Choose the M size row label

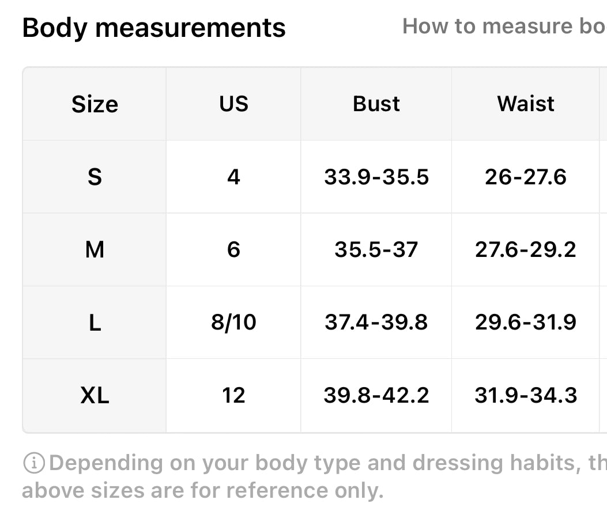(95, 249)
